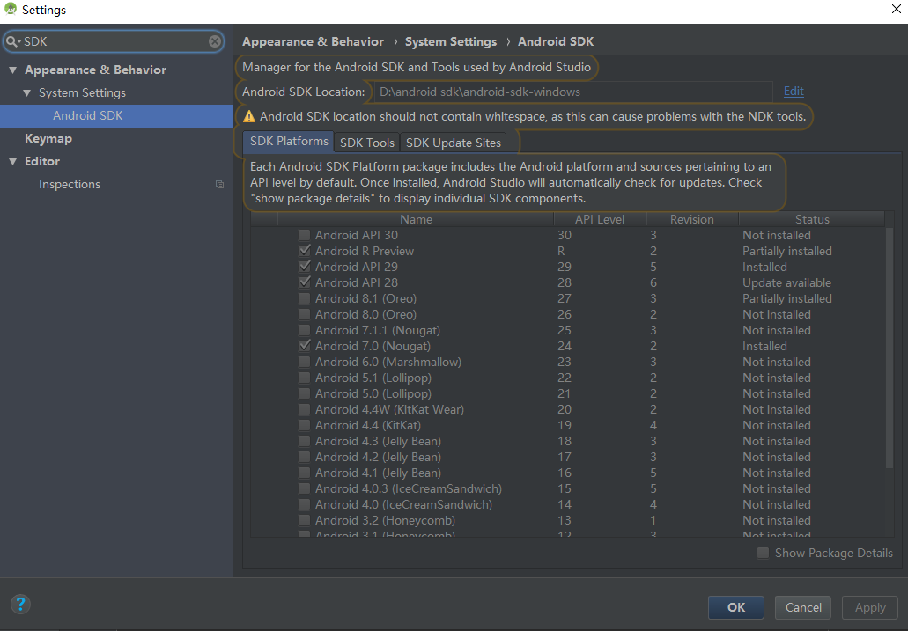The height and width of the screenshot is (631, 908).
Task: Click the System Settings breadcrumb
Action: pyautogui.click(x=451, y=42)
